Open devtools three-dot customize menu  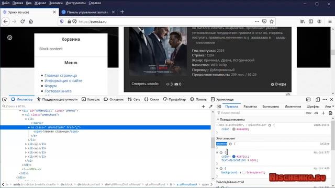[x=325, y=100]
